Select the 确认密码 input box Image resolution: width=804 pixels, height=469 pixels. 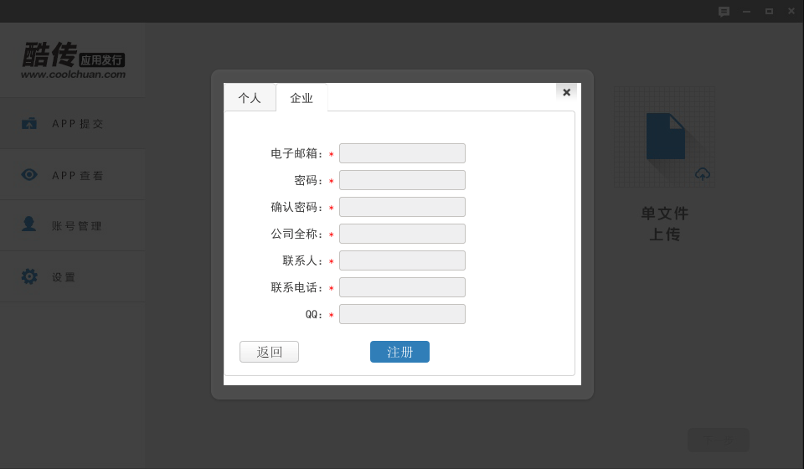[x=403, y=207]
